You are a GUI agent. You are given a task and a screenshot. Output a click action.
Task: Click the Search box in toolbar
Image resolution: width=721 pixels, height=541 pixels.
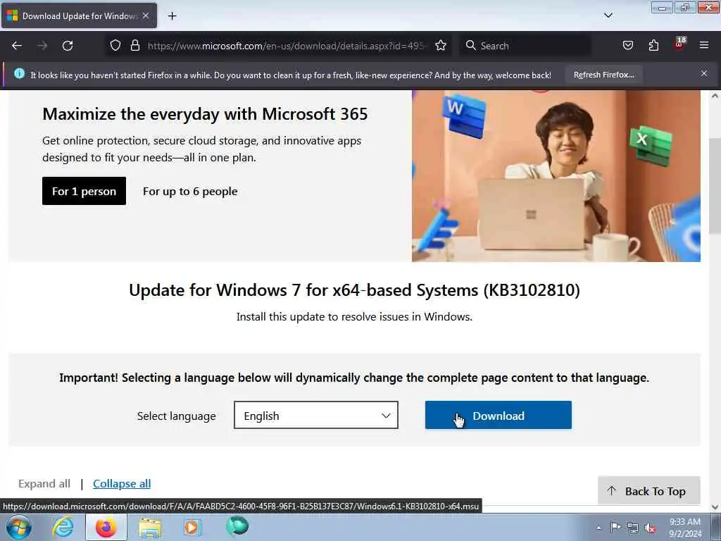(525, 46)
